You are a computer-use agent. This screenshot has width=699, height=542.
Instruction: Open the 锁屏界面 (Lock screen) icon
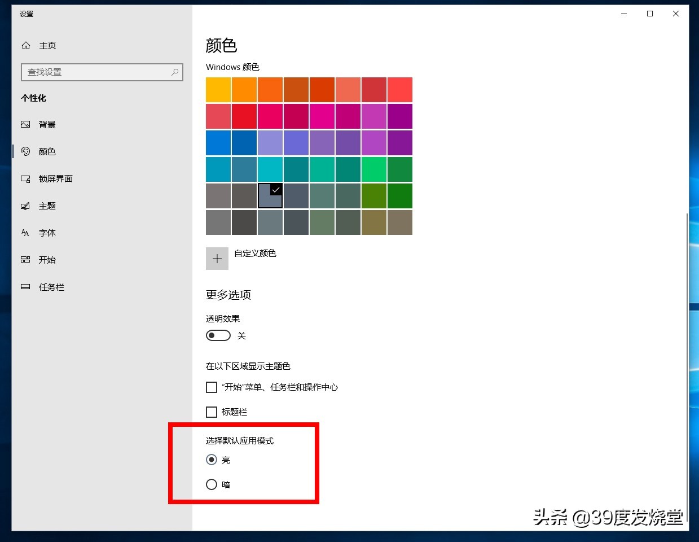click(26, 178)
